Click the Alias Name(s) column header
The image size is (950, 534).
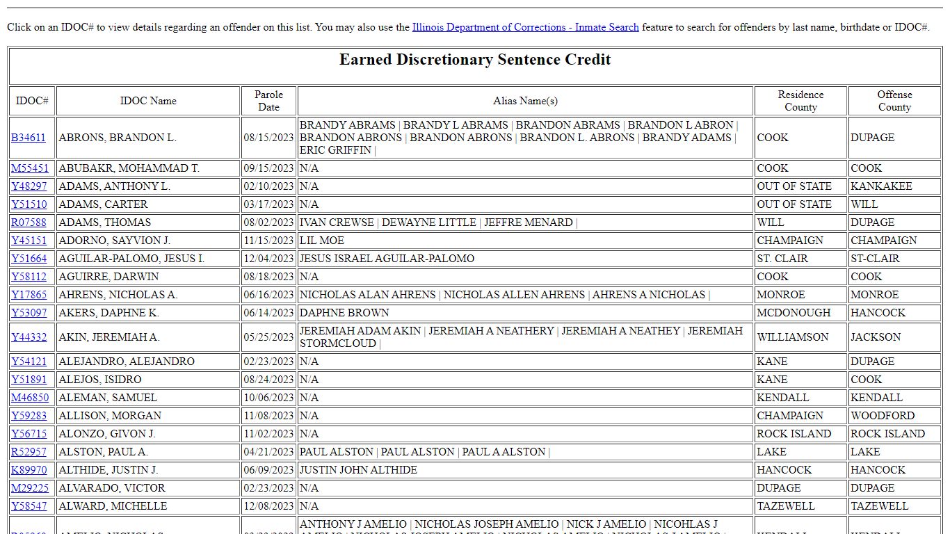coord(525,101)
